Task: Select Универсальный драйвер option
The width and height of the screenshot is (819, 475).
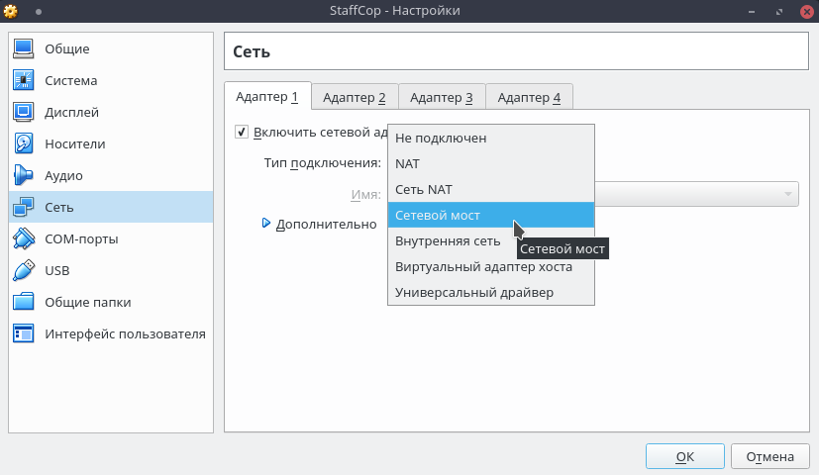Action: 491,292
